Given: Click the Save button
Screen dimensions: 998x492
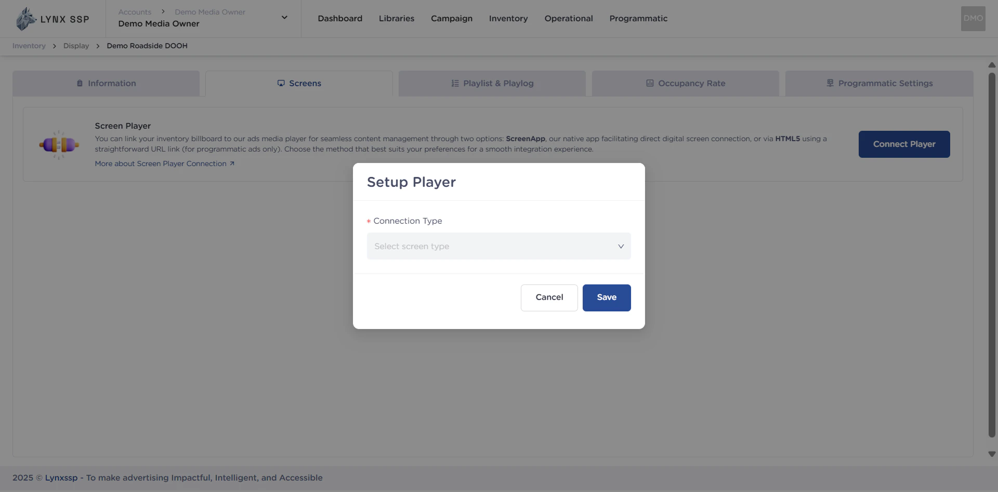Looking at the screenshot, I should click(x=607, y=297).
